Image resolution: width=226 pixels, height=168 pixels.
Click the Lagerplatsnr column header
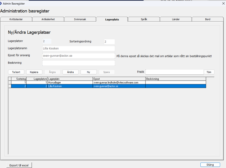pyautogui.click(x=37, y=79)
